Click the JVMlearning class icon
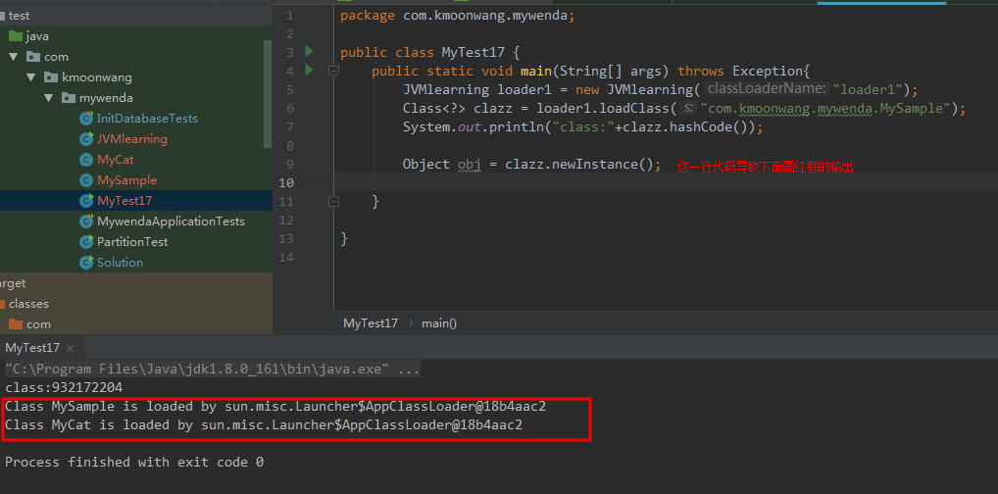 click(86, 139)
